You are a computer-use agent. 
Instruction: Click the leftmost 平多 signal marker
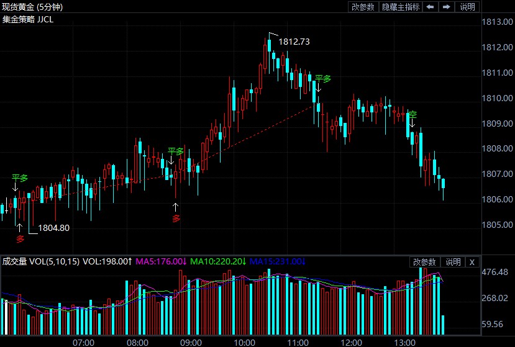click(x=20, y=178)
